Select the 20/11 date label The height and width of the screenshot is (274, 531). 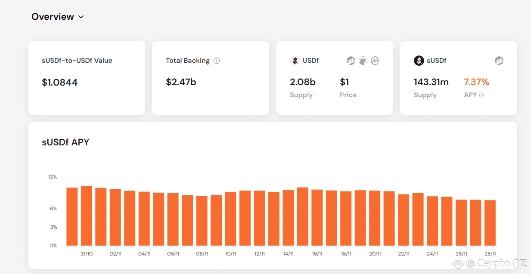coord(375,254)
